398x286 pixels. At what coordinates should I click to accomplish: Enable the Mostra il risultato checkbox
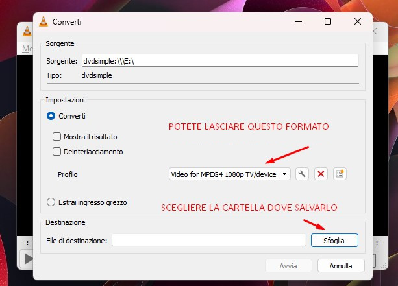pyautogui.click(x=56, y=137)
